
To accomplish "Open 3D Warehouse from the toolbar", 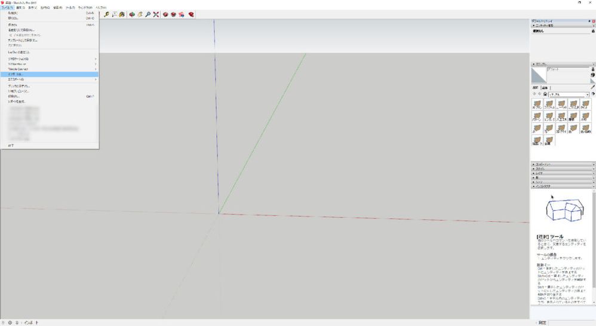I will click(x=165, y=14).
